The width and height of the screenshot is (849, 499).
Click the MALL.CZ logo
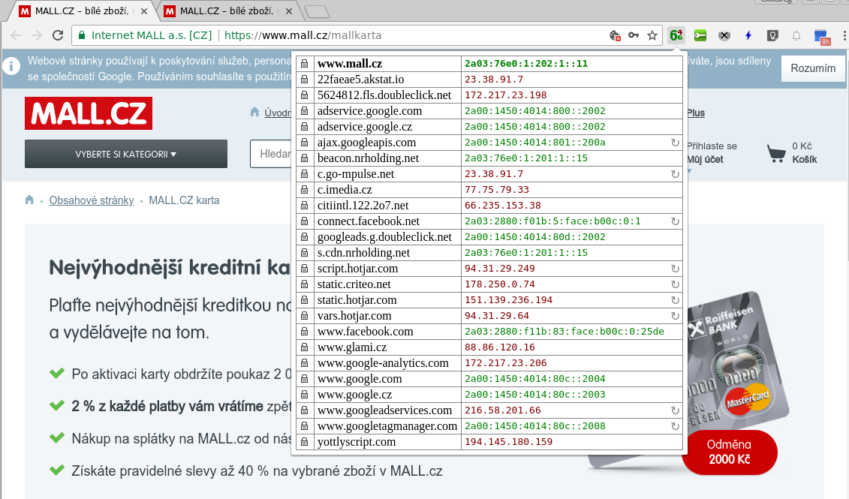89,113
